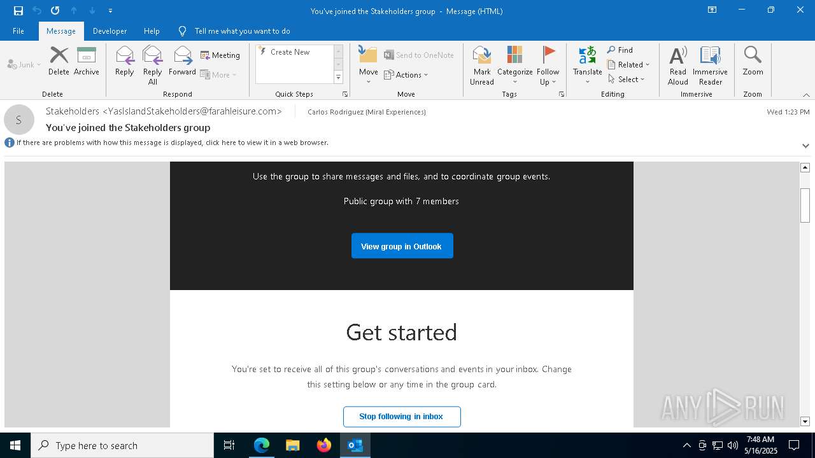Archive the message
The image size is (815, 458).
pyautogui.click(x=87, y=61)
